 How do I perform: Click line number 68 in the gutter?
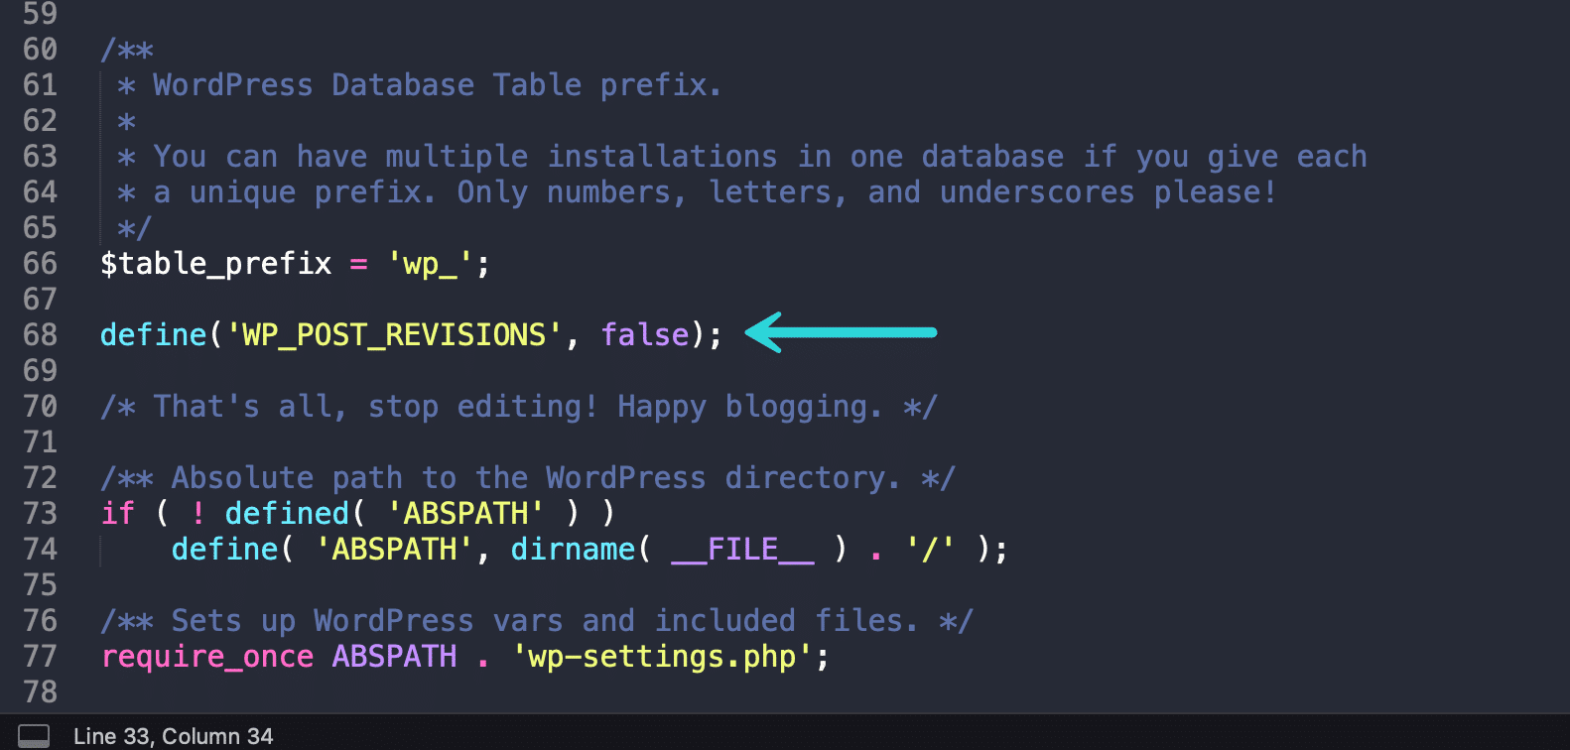click(41, 335)
